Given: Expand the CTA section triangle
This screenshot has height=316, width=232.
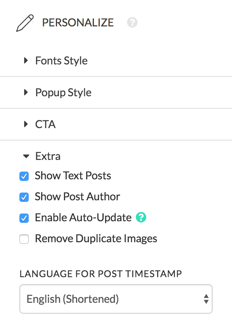Looking at the screenshot, I should [x=26, y=124].
